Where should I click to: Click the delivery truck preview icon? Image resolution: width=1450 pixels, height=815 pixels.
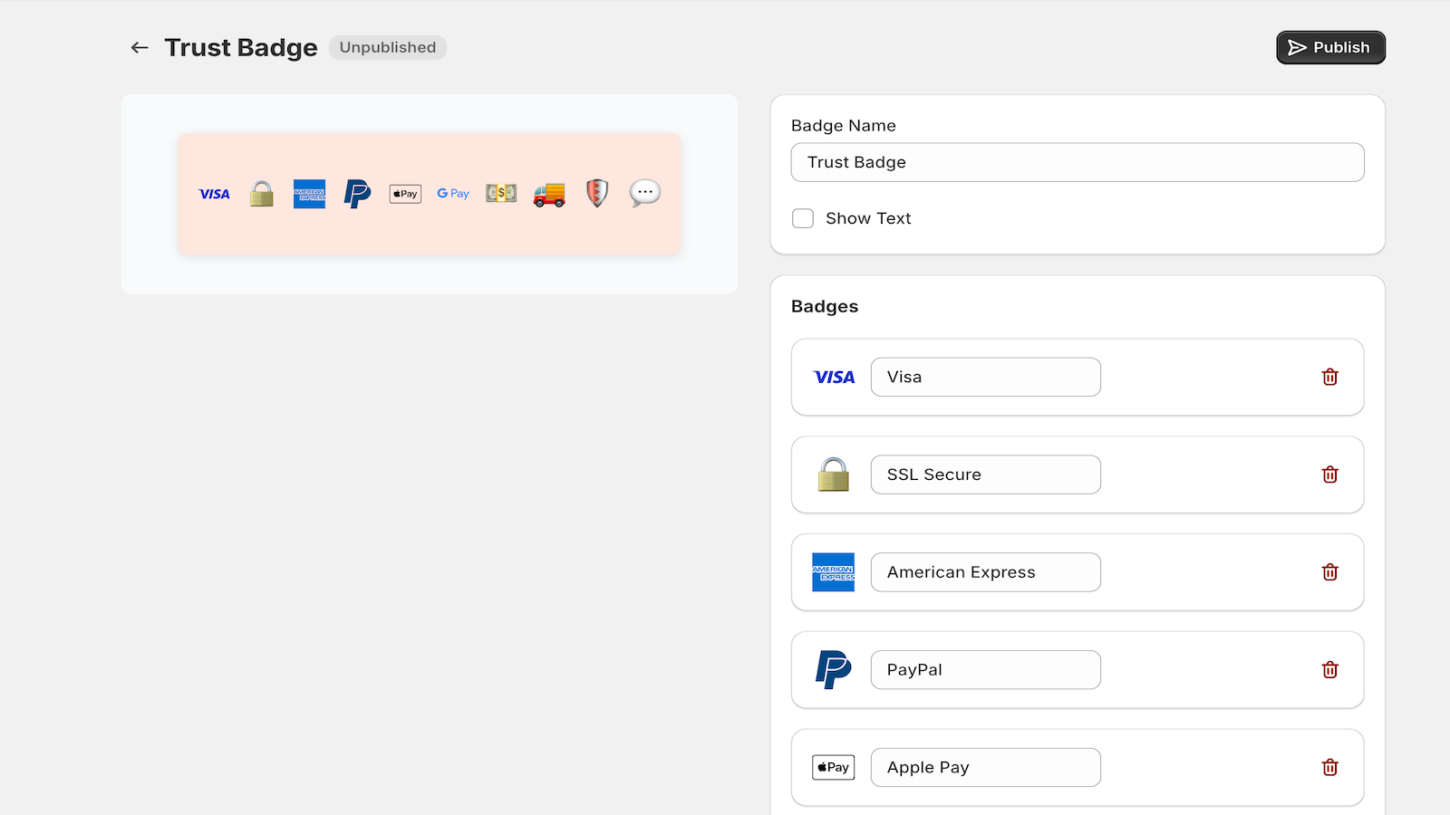[x=549, y=194]
